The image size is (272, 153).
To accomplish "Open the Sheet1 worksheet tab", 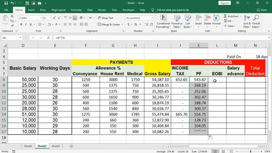I will click(x=28, y=146).
